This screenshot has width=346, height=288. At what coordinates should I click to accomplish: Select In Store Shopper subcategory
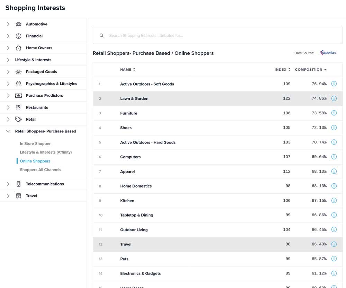tap(35, 143)
